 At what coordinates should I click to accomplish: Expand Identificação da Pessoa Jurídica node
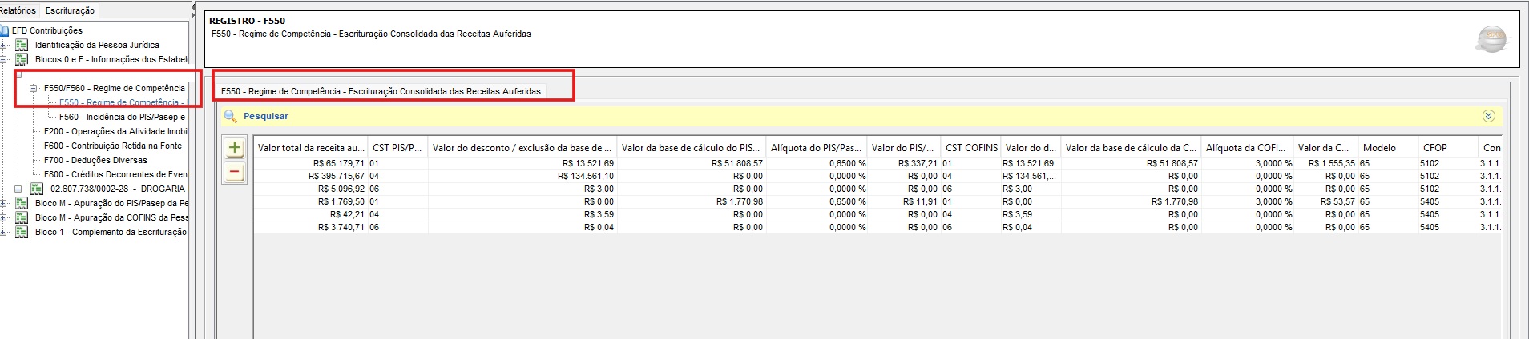tap(3, 45)
